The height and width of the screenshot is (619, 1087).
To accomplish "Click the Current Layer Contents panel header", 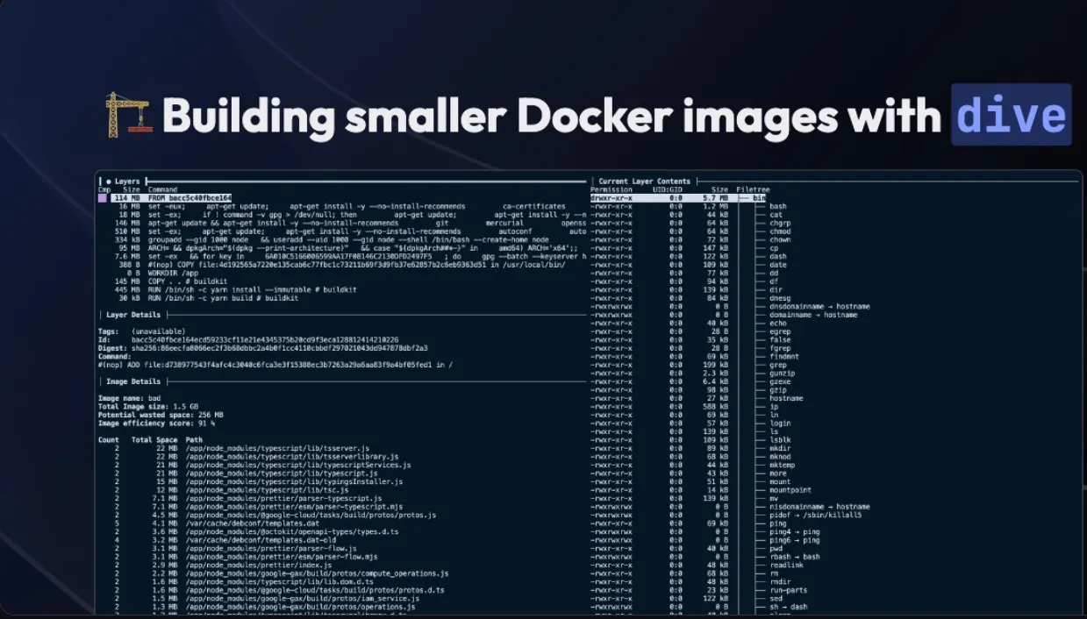I will [x=647, y=181].
